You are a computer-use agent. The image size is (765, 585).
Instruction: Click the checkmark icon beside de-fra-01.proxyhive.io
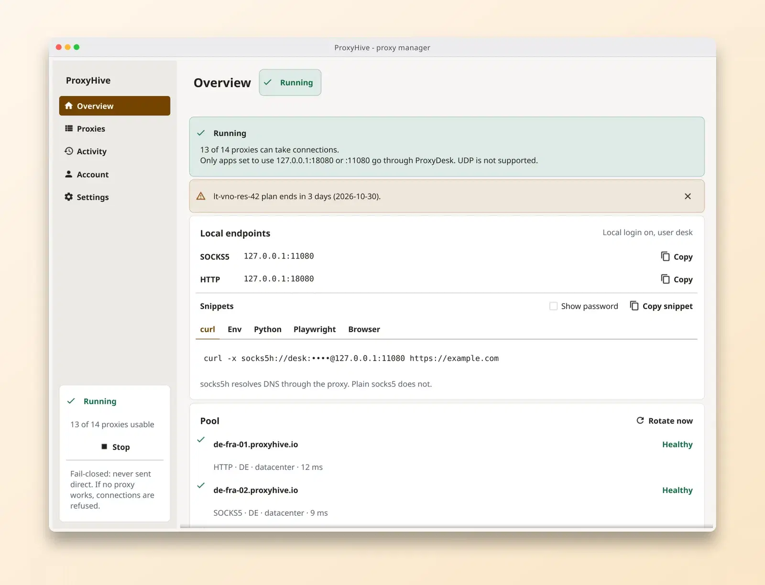[x=201, y=439]
